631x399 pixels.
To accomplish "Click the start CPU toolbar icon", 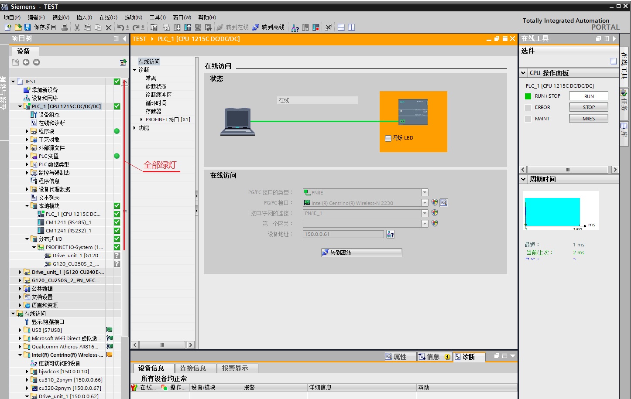I will point(305,27).
